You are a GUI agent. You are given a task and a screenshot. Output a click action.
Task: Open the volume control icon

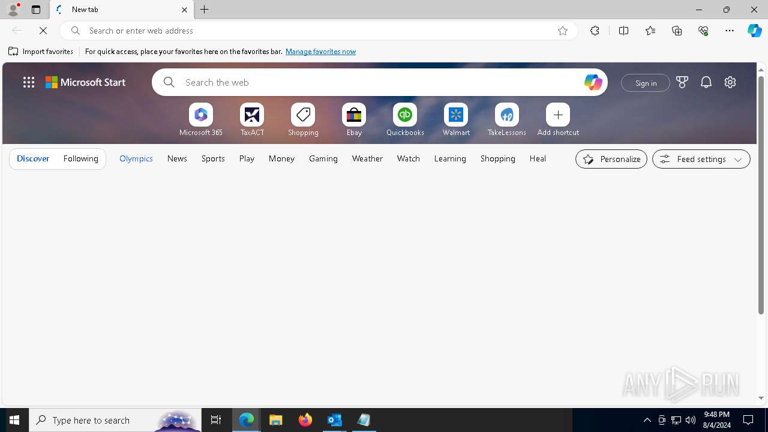[x=691, y=420]
